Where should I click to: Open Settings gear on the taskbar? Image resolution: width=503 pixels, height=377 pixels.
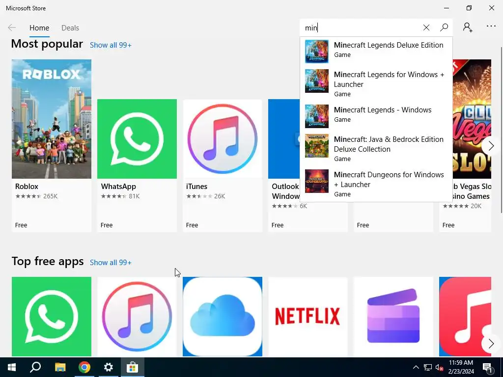click(x=109, y=367)
